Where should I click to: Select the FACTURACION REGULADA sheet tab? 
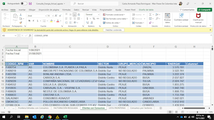coord(66,108)
